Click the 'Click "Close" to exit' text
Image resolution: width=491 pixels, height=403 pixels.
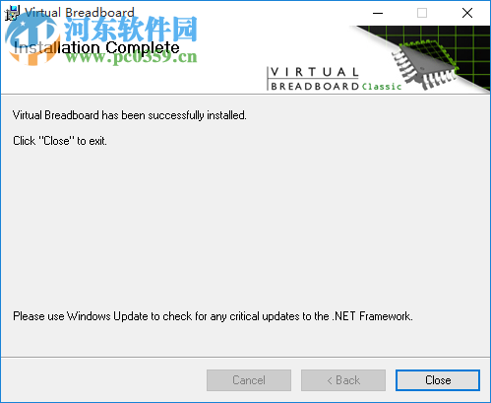[x=60, y=141]
